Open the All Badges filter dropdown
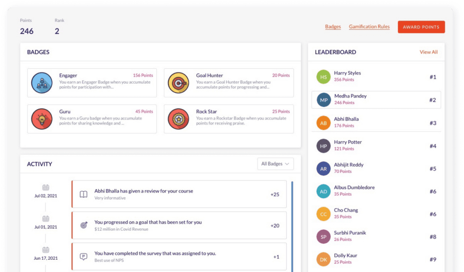This screenshot has width=464, height=272. pyautogui.click(x=275, y=164)
